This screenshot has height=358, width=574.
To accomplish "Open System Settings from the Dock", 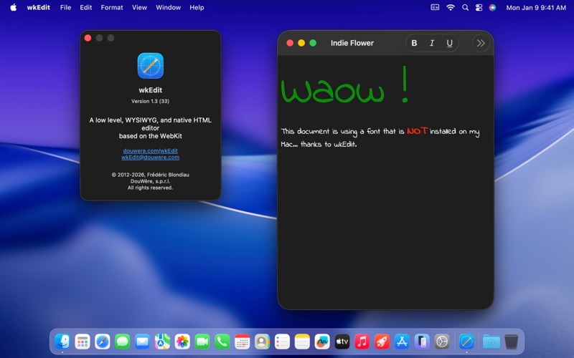I will pos(442,342).
